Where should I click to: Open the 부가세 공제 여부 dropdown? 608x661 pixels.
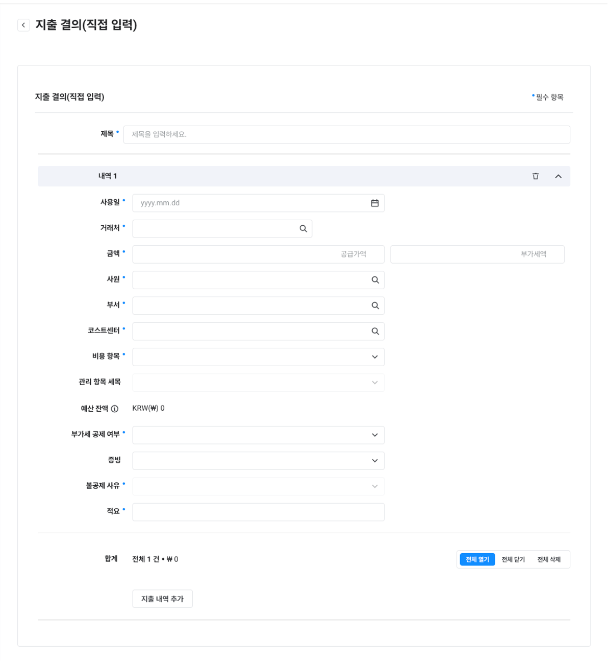tap(258, 435)
